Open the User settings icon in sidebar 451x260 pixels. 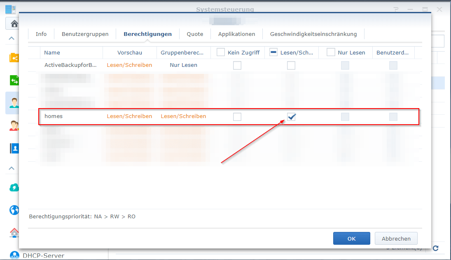click(x=14, y=103)
